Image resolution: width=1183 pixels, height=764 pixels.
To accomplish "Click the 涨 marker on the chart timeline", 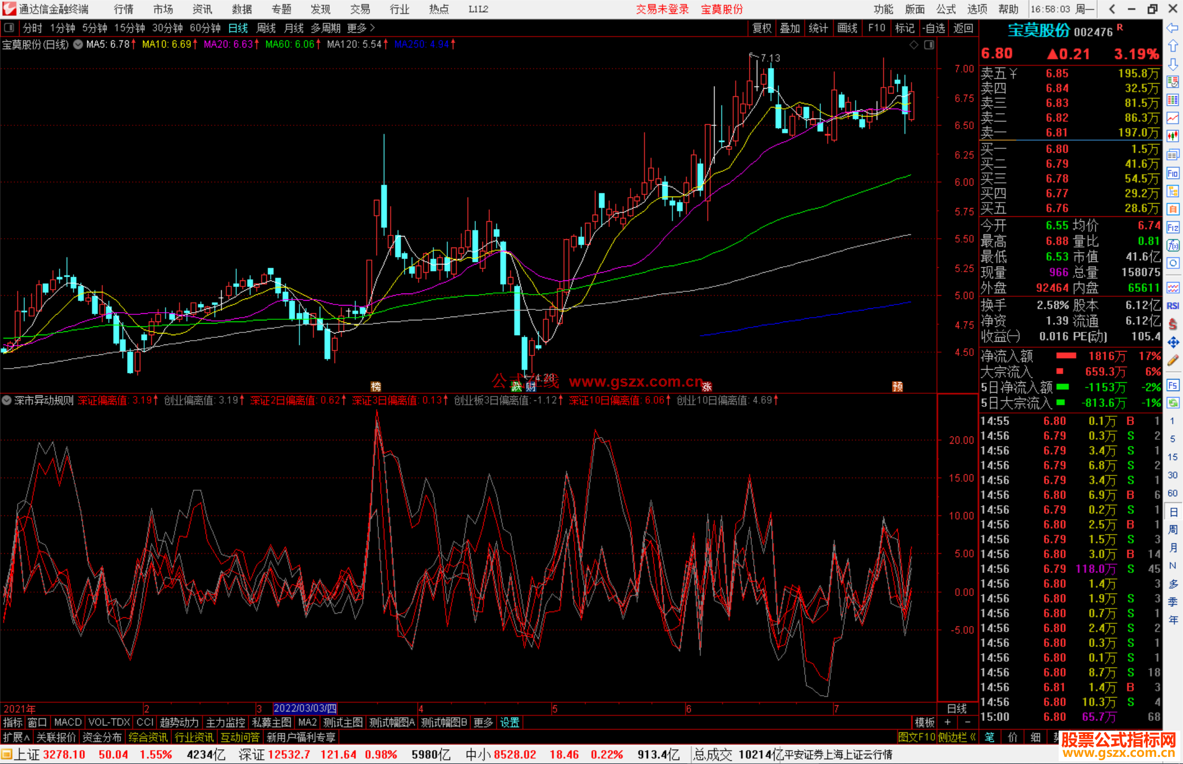I will pos(707,387).
